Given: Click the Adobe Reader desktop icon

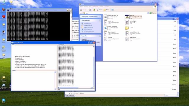Looking at the screenshot, I should (4, 17).
